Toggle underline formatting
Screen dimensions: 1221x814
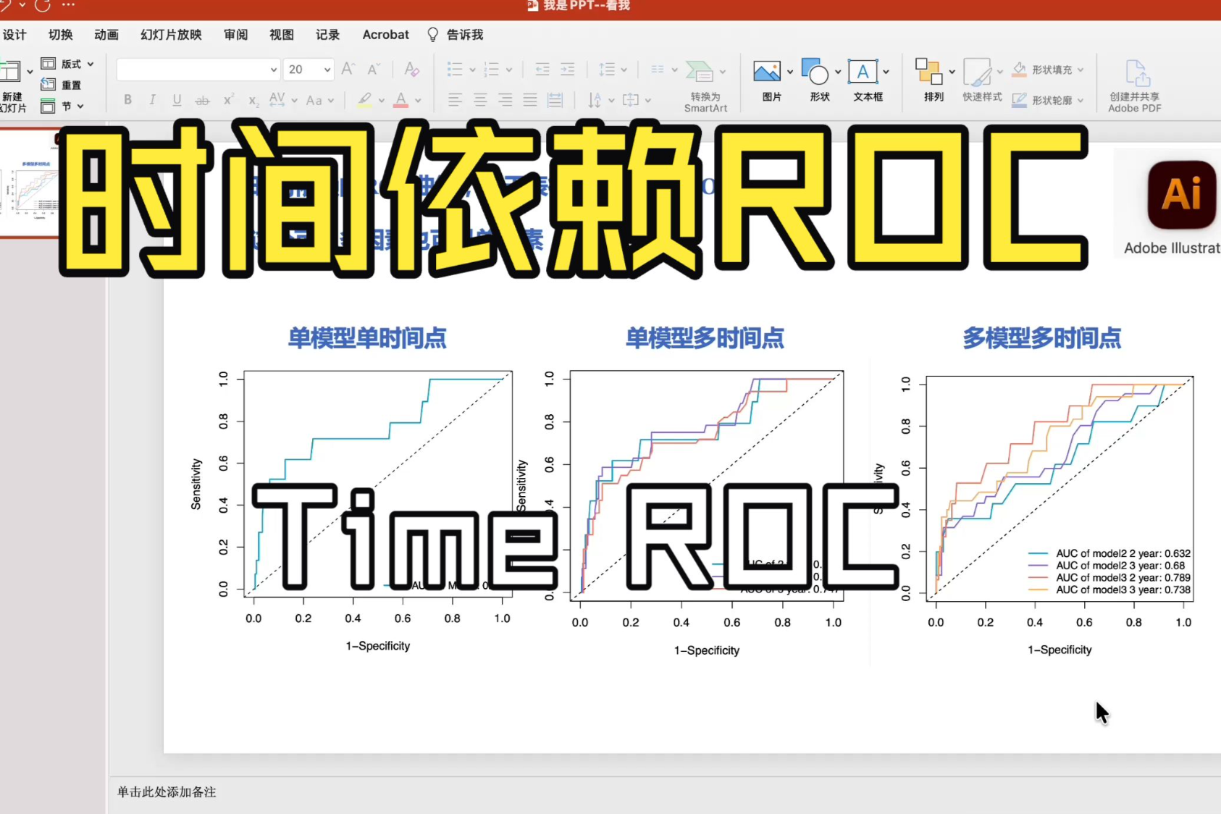[x=177, y=100]
